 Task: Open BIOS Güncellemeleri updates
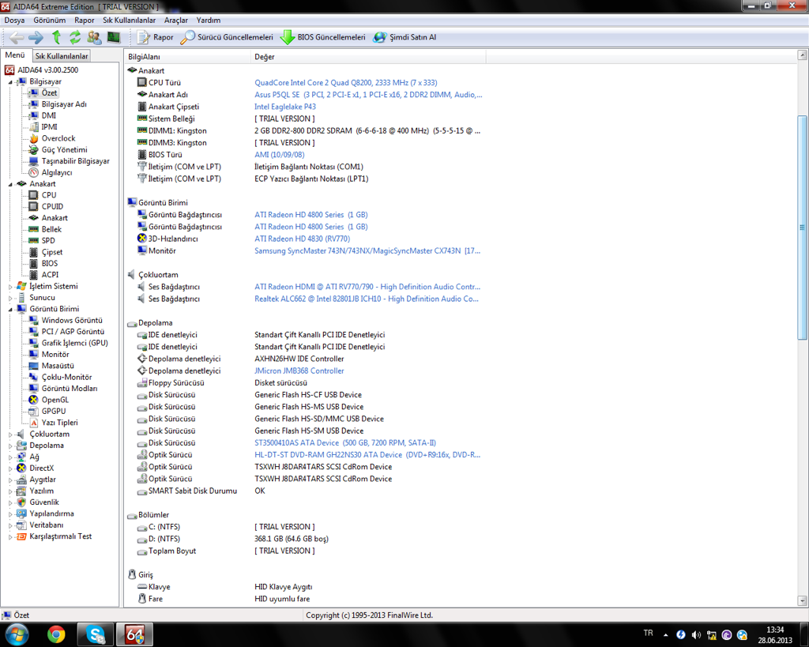point(323,37)
